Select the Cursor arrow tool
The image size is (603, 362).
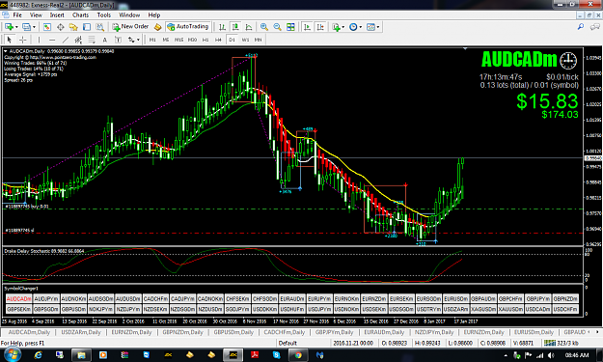[x=10, y=40]
